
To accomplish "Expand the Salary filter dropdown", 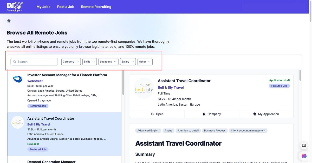I will [x=128, y=62].
